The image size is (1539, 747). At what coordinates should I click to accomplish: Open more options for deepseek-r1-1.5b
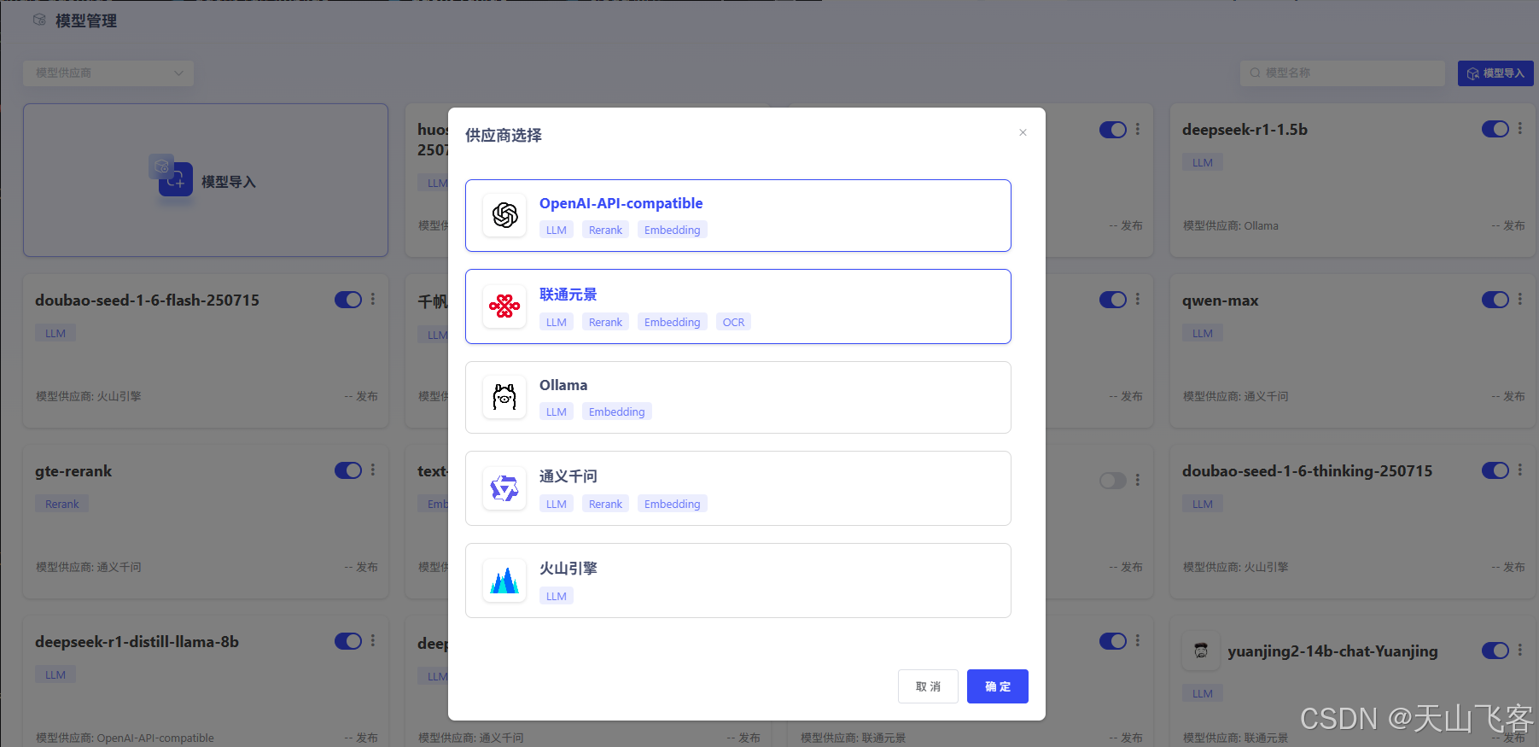[1520, 129]
